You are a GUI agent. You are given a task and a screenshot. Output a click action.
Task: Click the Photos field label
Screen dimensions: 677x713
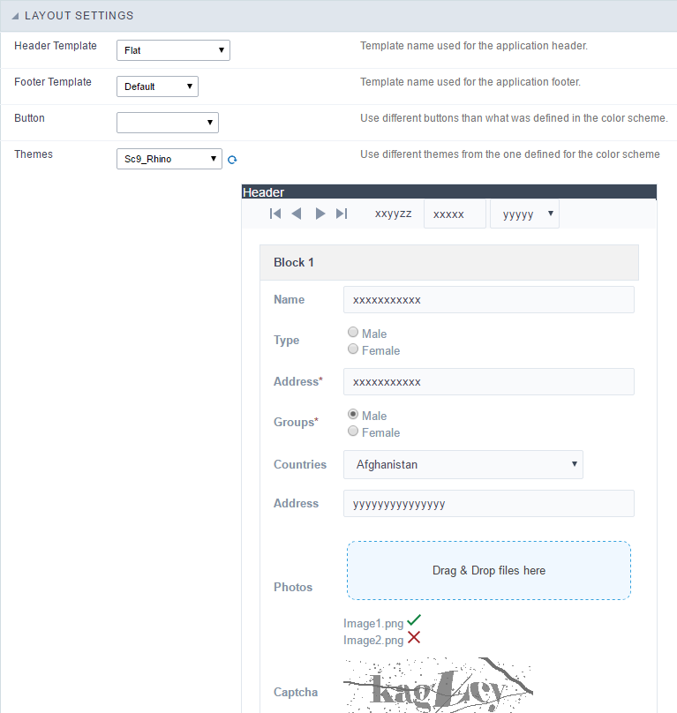point(293,587)
